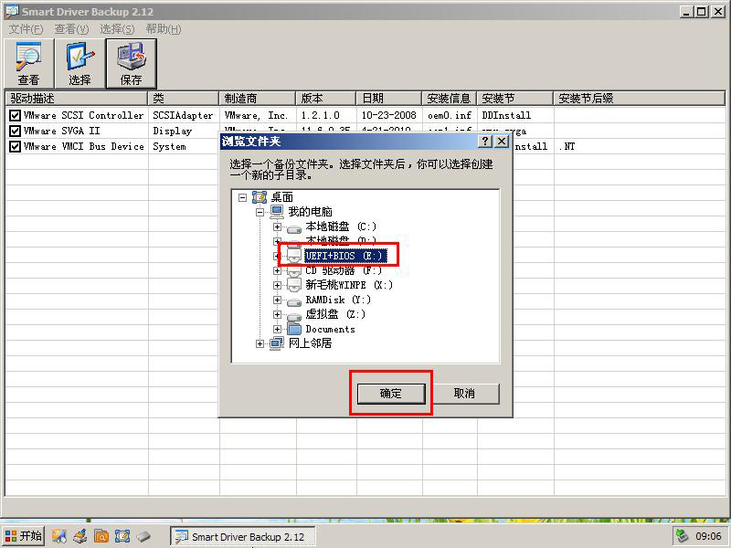The image size is (731, 548).
Task: Expand 虚拟盘 (Z:) node
Action: coord(278,314)
